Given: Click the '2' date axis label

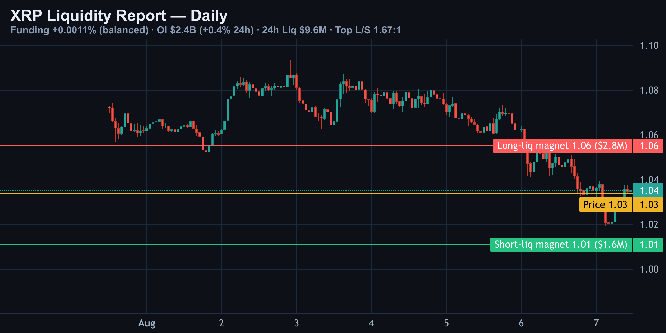Looking at the screenshot, I should [x=222, y=323].
